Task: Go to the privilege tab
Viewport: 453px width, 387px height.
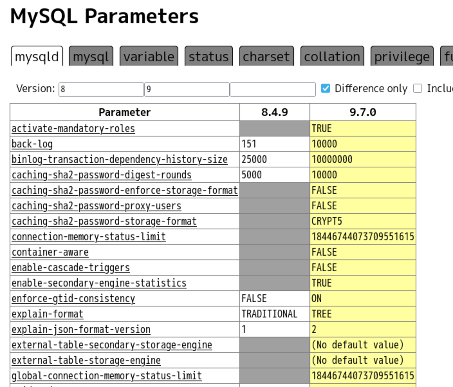Action: click(x=402, y=56)
